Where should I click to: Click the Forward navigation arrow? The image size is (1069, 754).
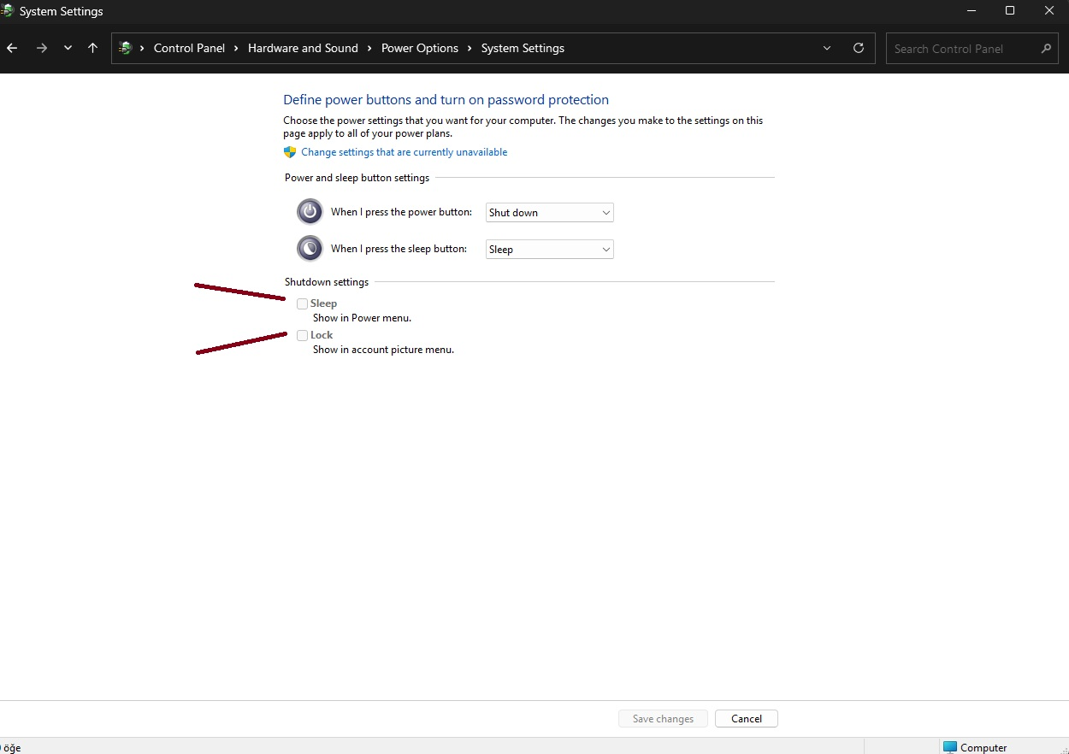[41, 49]
